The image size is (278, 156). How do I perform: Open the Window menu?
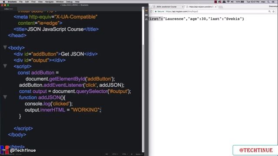[60, 2]
